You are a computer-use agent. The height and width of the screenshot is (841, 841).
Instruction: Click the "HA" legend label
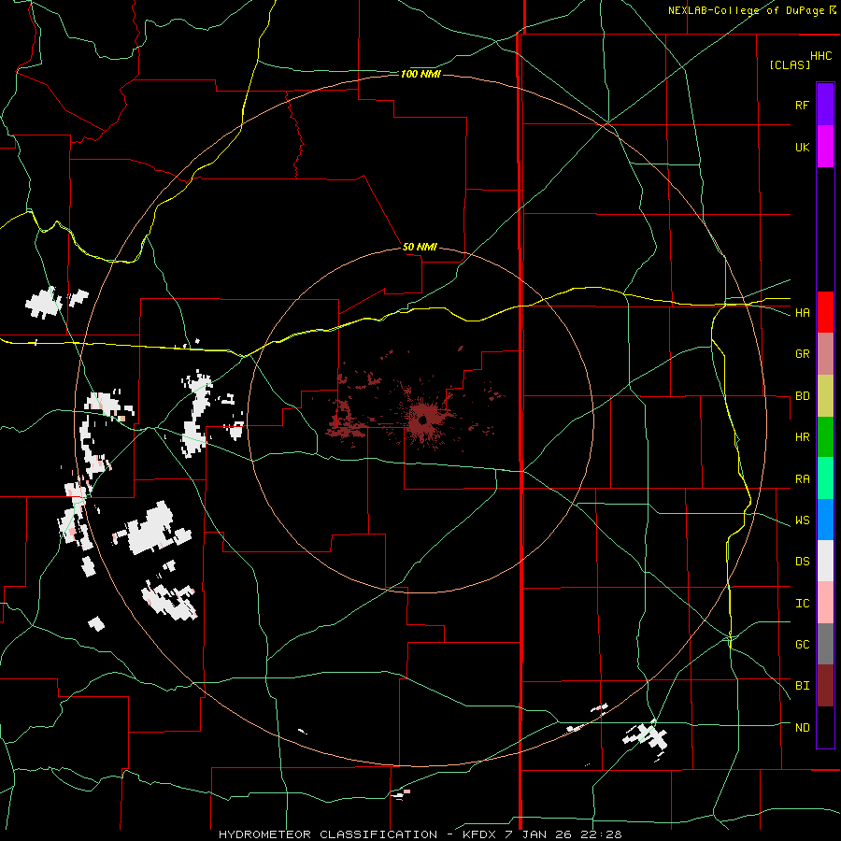click(802, 313)
